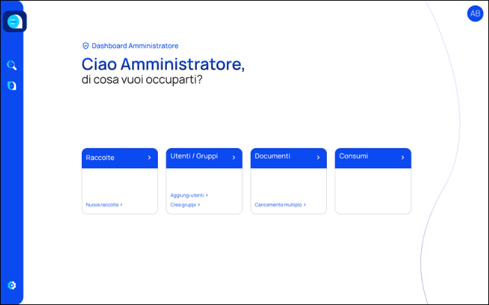Image resolution: width=489 pixels, height=305 pixels.
Task: Expand the Utenti / Gruppi card arrow
Action: 234,158
